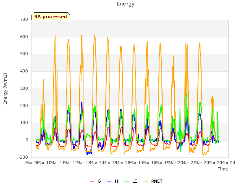Image resolution: width=252 pixels, height=189 pixels.
Task: Click the Mar 14 x-axis label
Action: point(97,163)
